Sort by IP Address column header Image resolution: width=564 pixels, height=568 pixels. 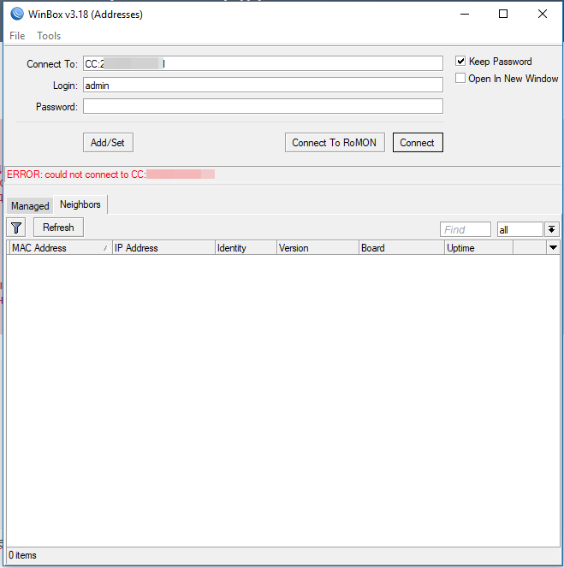163,248
